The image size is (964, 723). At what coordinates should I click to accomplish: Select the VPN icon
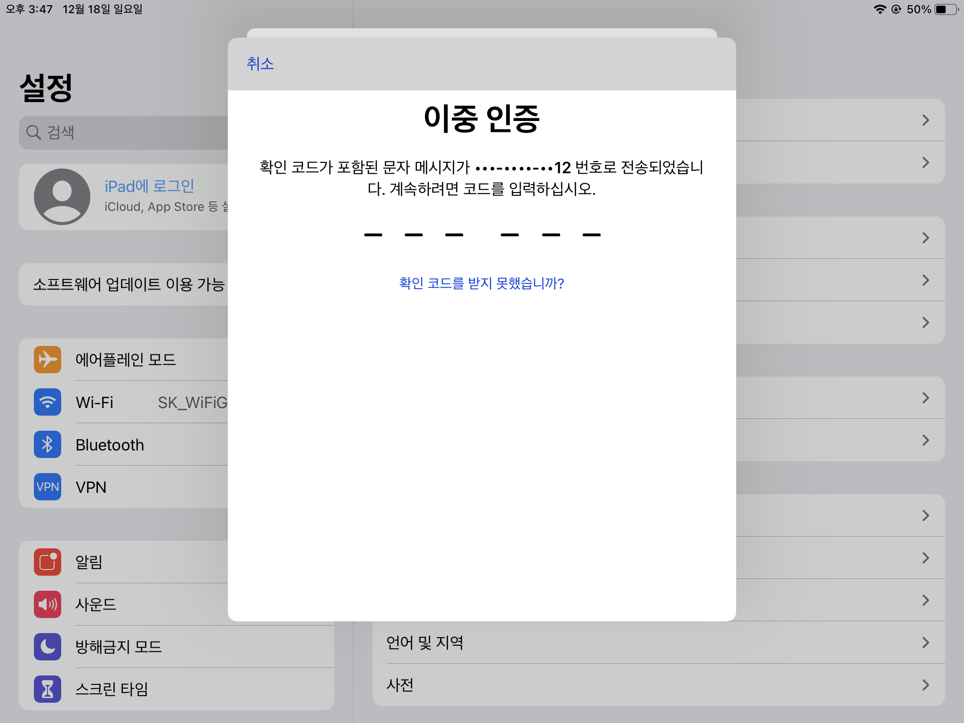point(48,487)
